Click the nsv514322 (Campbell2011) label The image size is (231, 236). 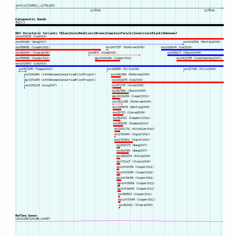(x=132, y=118)
